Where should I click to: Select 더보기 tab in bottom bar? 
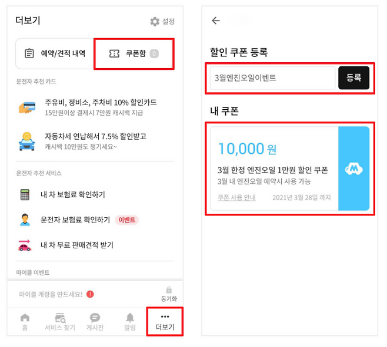pyautogui.click(x=165, y=321)
